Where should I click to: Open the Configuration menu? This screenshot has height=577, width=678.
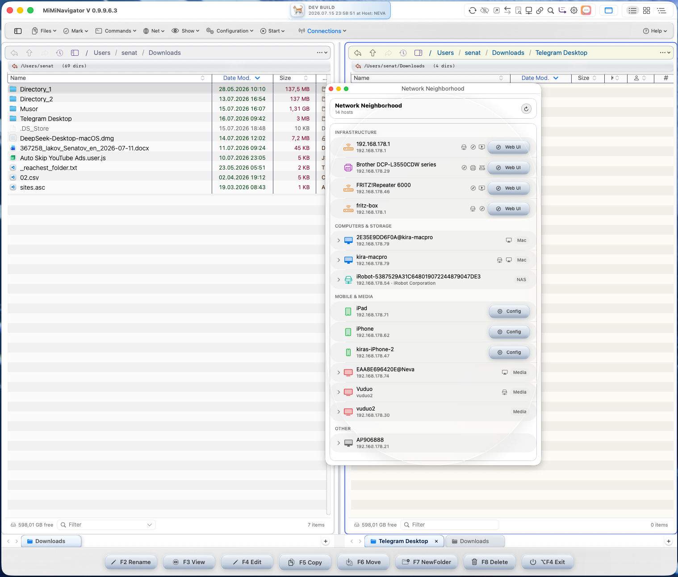230,31
